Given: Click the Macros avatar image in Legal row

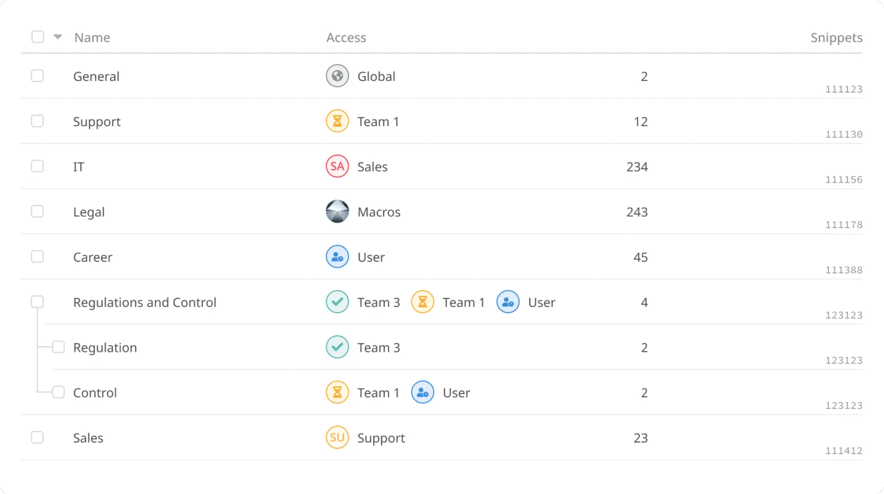Looking at the screenshot, I should tap(337, 212).
